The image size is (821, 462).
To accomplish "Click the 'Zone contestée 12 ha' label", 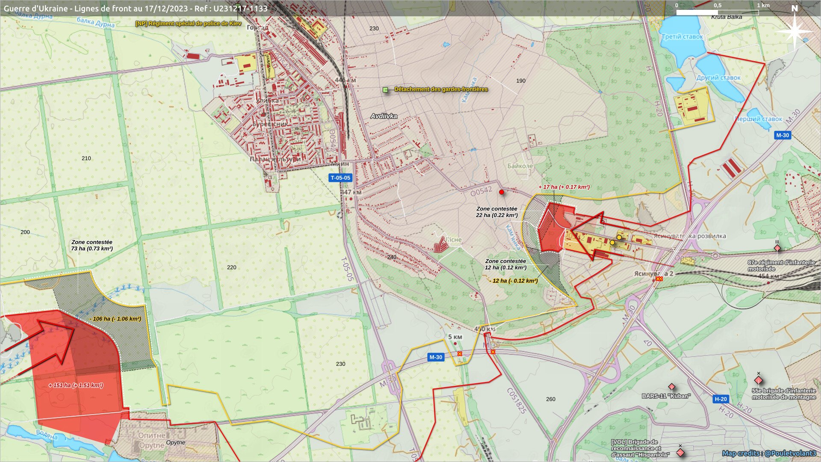I will (x=505, y=264).
